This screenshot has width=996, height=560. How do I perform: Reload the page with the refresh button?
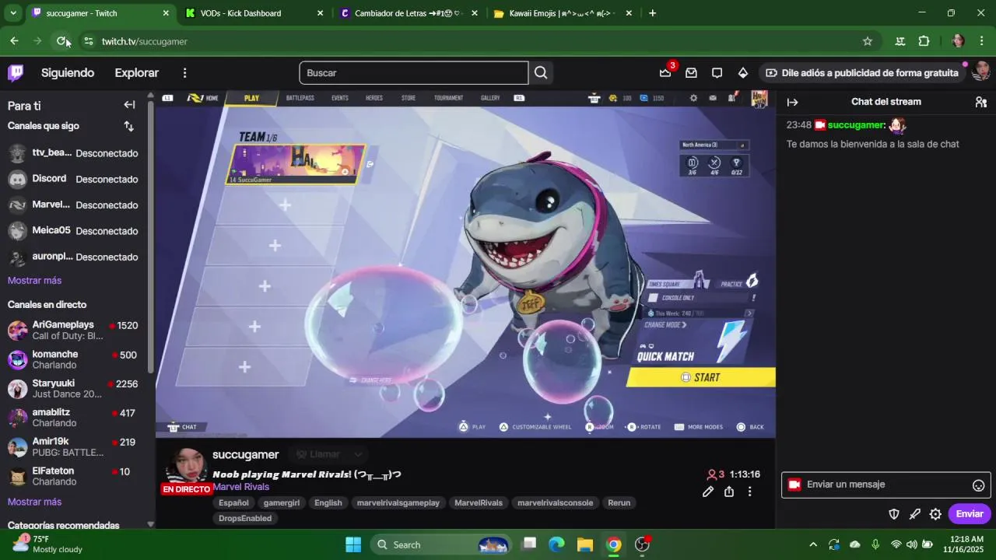pyautogui.click(x=61, y=41)
